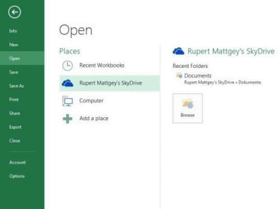Screen dimensions: 279x209
Task: Open the Export page
Action: click(x=15, y=127)
